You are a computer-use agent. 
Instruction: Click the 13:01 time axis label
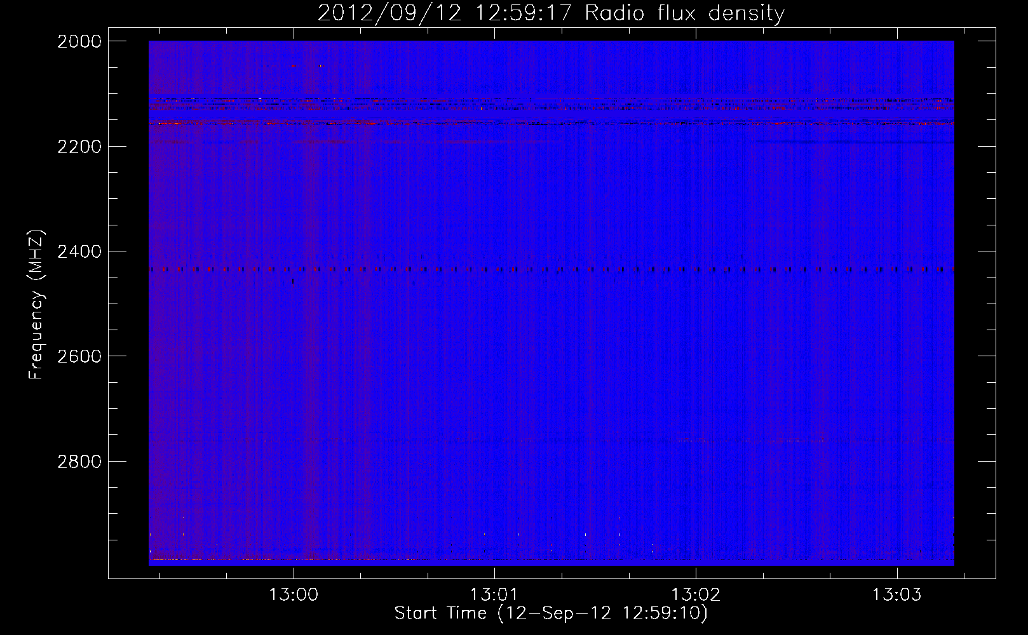pos(494,595)
